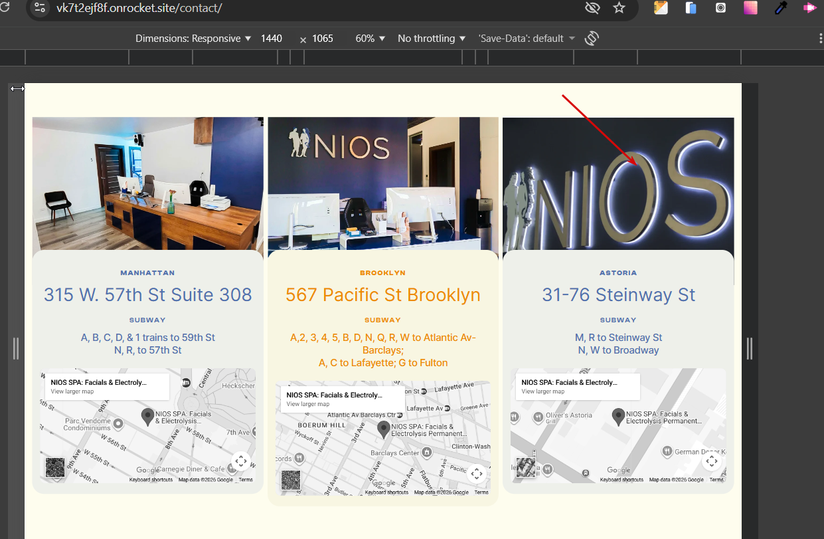The height and width of the screenshot is (539, 824).
Task: Click the text 'N, W to Broadway'
Action: (x=619, y=350)
